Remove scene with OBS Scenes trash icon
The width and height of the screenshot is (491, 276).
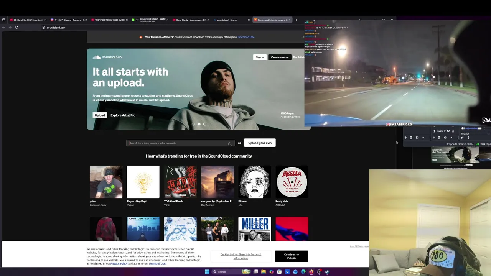411,138
